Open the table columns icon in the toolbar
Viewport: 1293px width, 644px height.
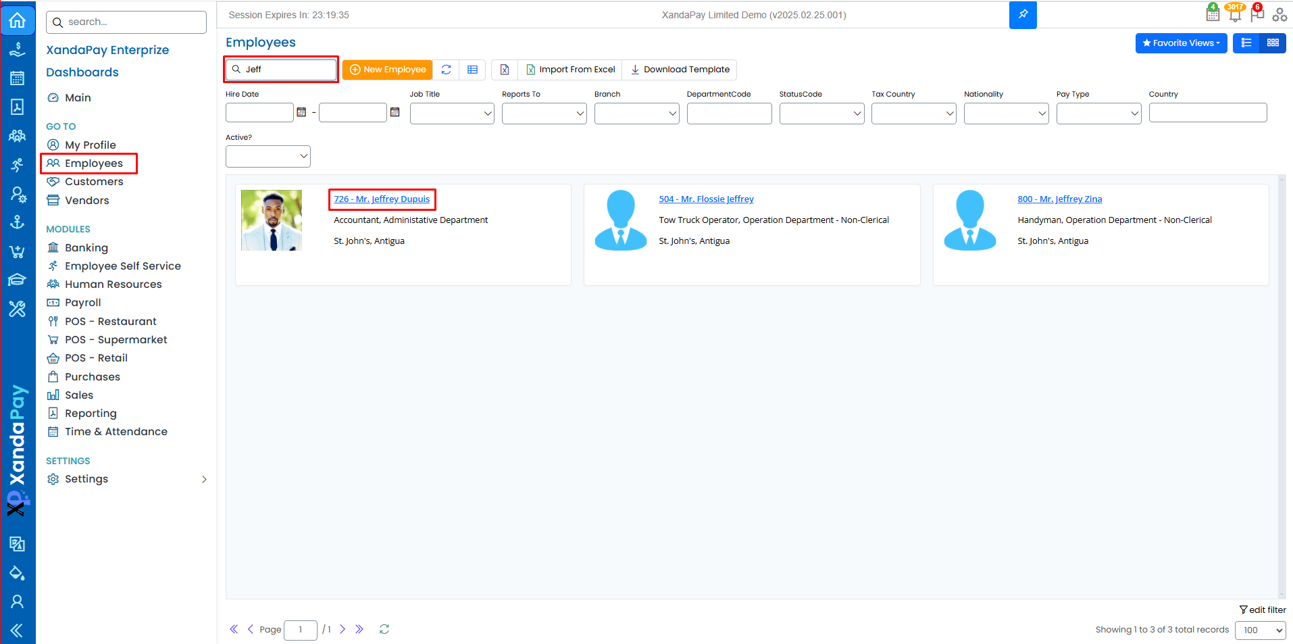click(473, 70)
